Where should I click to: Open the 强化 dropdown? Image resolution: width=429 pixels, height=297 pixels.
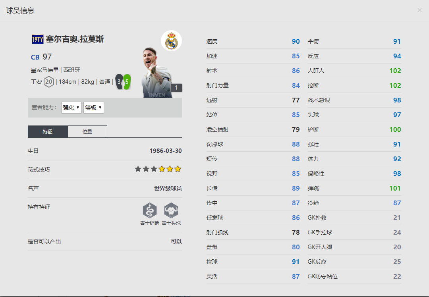coord(71,107)
